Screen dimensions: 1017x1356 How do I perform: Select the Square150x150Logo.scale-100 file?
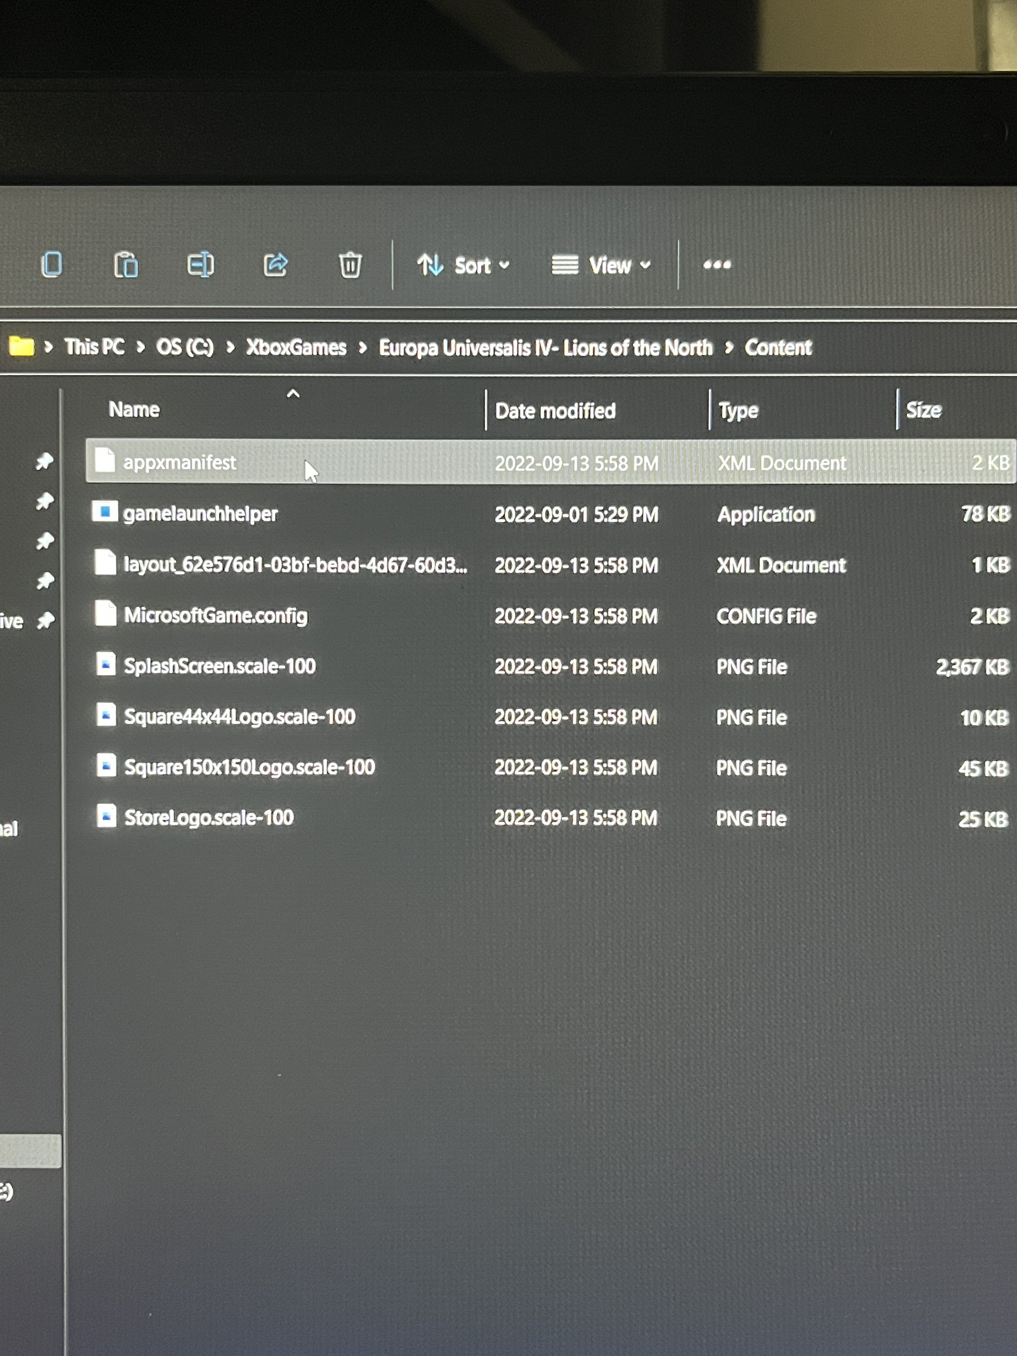click(x=551, y=767)
